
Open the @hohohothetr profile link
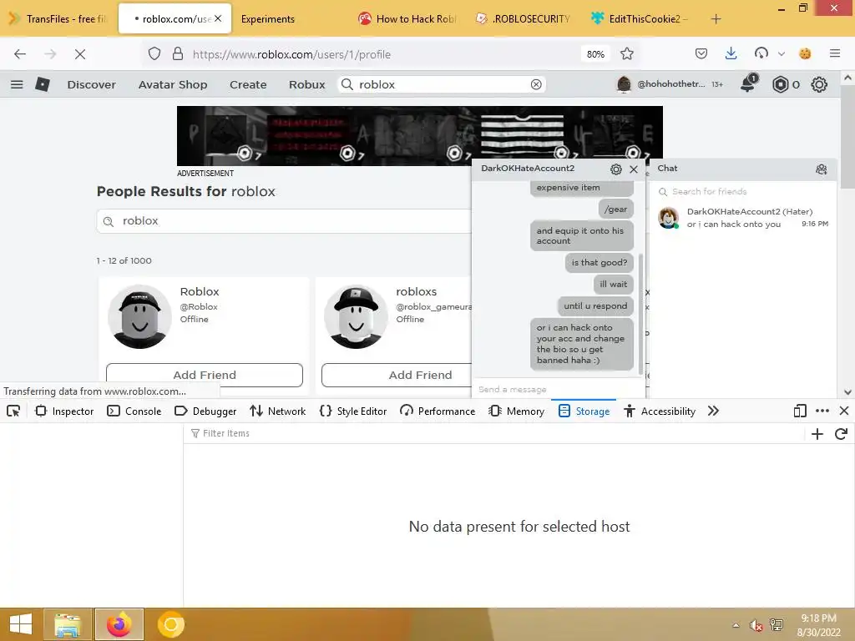tap(661, 84)
